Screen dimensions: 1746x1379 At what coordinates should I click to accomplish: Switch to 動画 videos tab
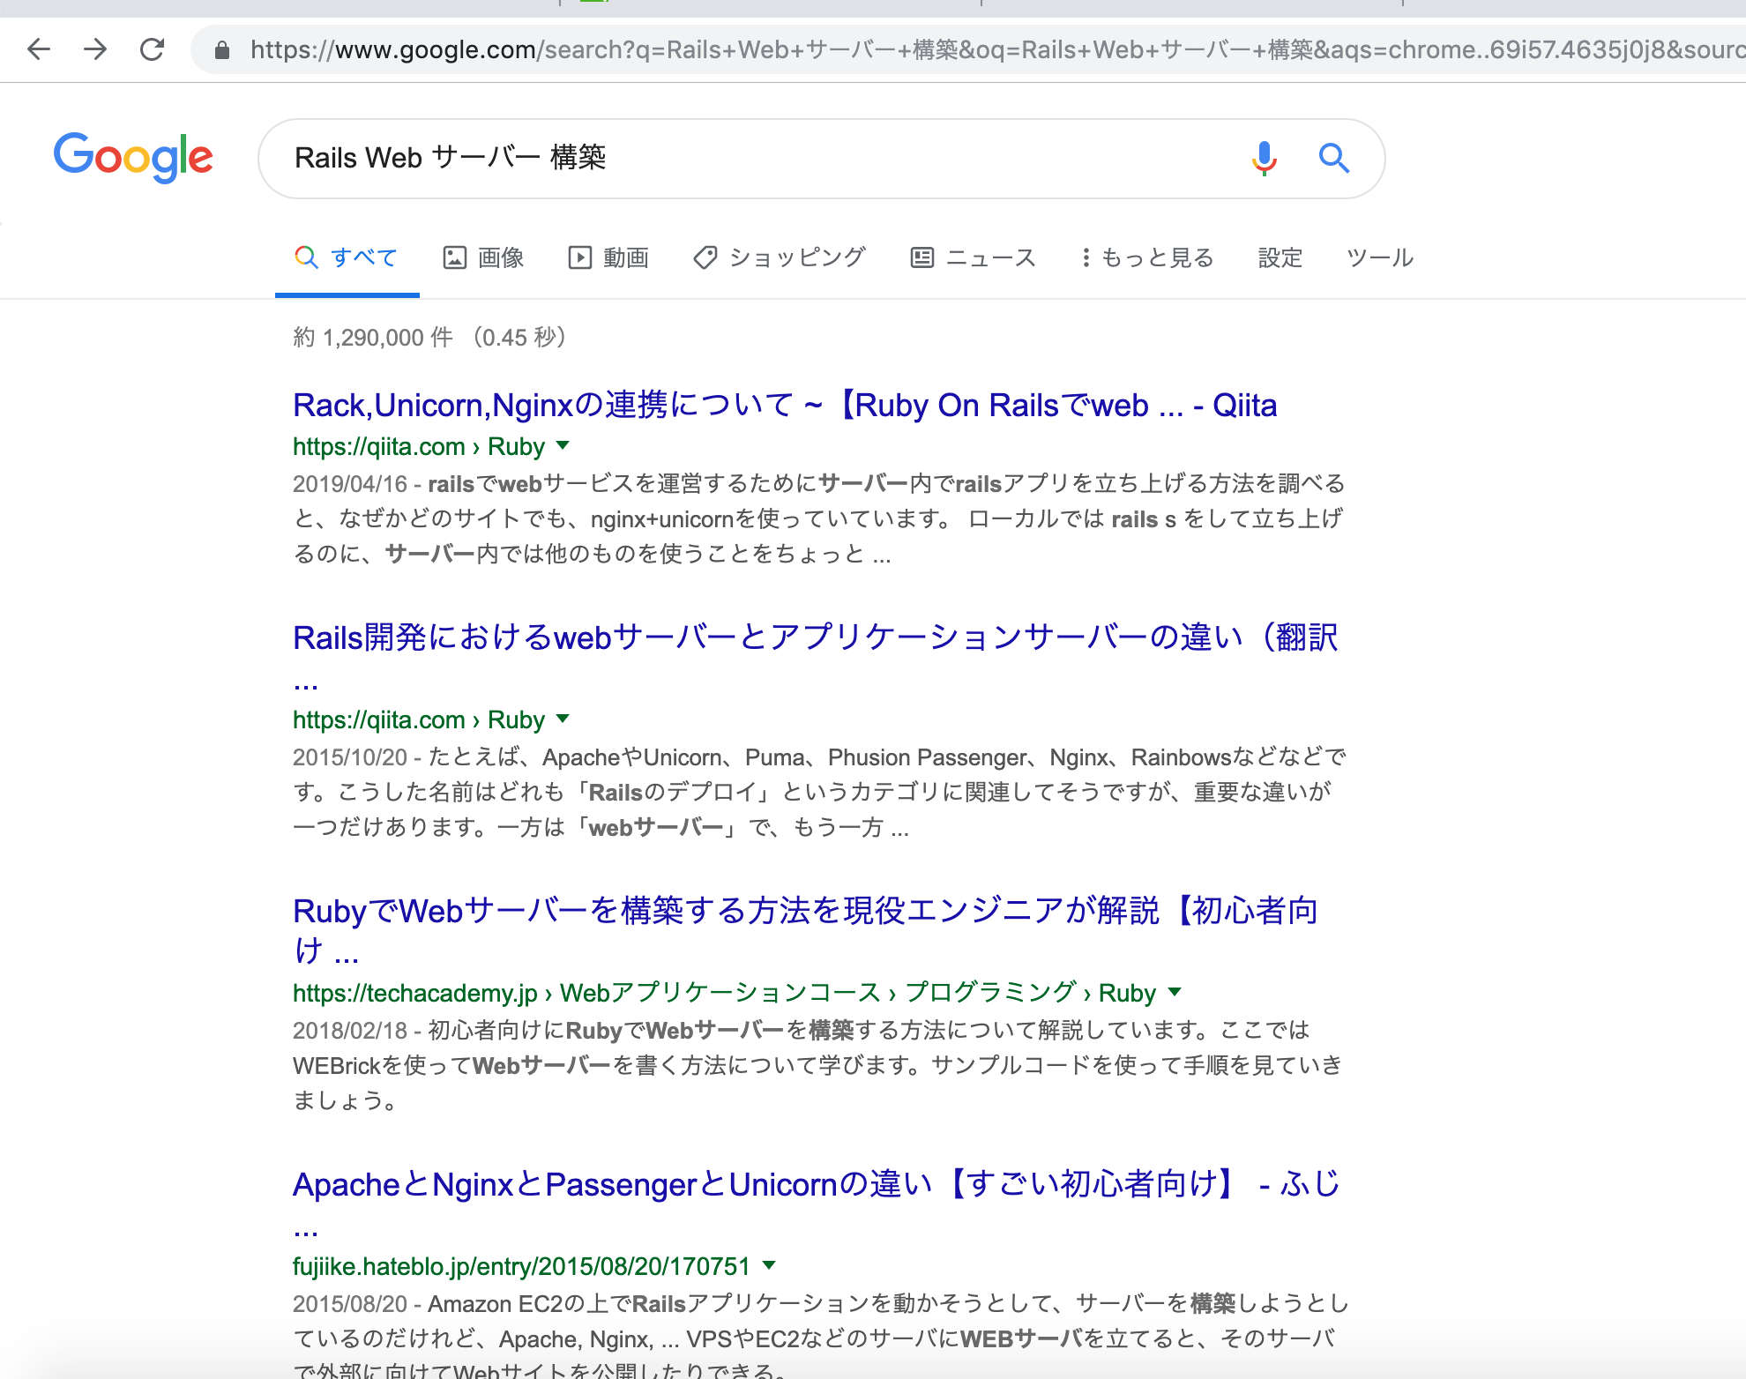tap(608, 257)
